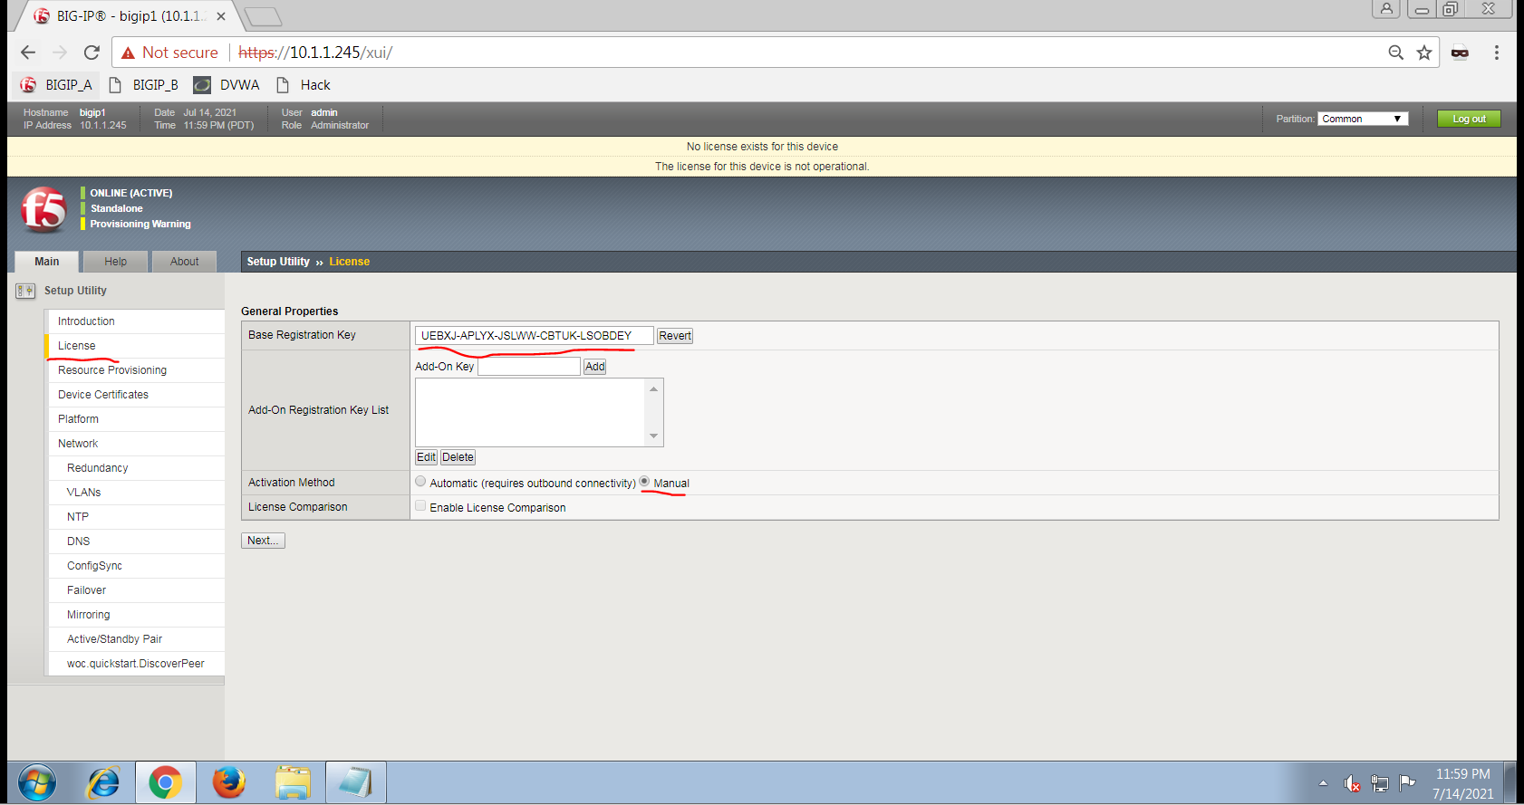Open File Explorer from taskbar
Screen dimensions: 1524x805
coord(293,782)
